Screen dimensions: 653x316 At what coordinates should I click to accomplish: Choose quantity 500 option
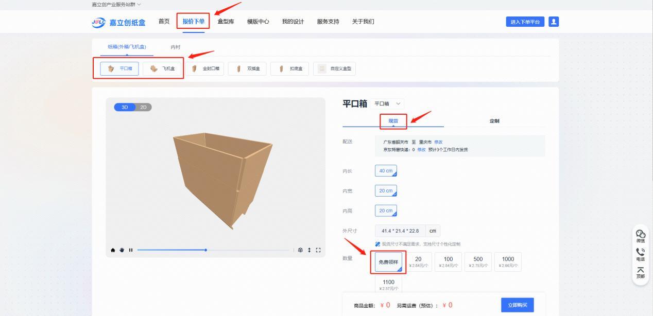(x=478, y=261)
